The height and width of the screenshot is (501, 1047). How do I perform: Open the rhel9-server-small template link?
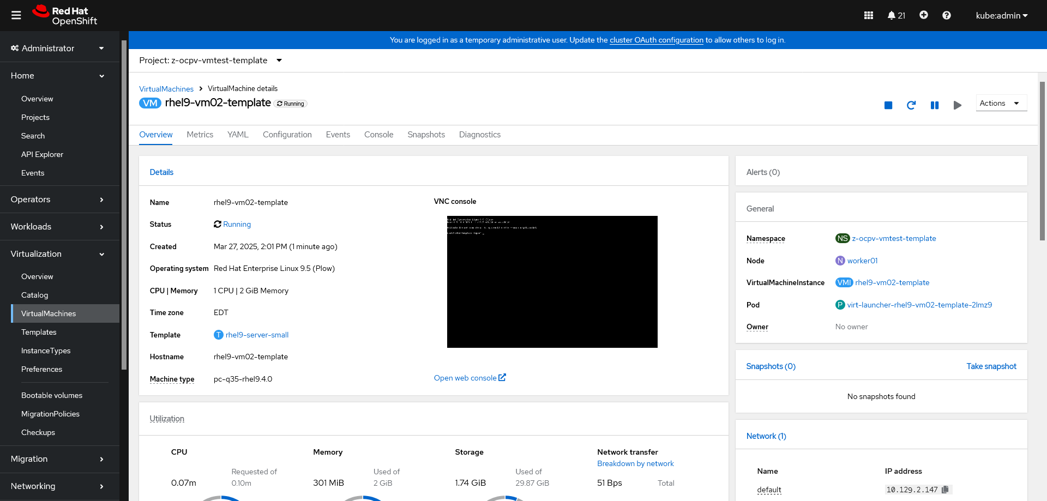257,335
